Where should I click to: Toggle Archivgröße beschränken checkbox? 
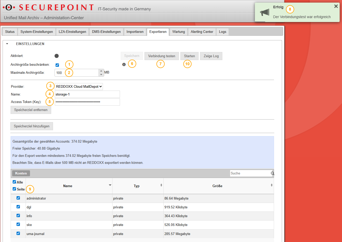(57, 65)
